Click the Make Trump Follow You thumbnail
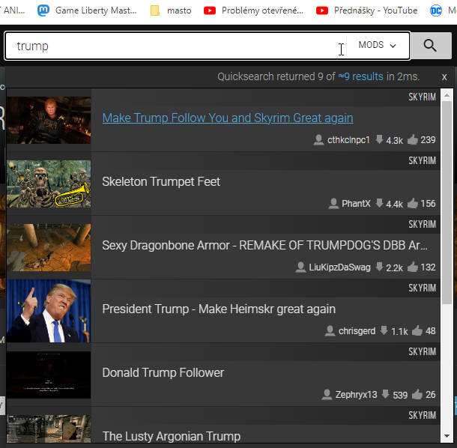Image resolution: width=457 pixels, height=448 pixels. coord(49,120)
